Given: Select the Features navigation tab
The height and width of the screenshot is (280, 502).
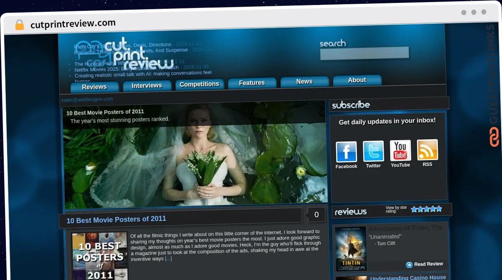Looking at the screenshot, I should click(252, 83).
